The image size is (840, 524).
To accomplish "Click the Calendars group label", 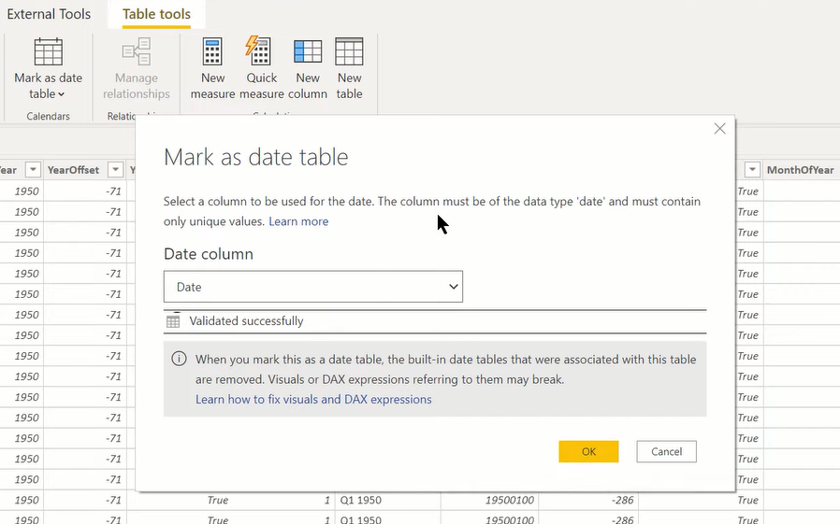I will 49,116.
